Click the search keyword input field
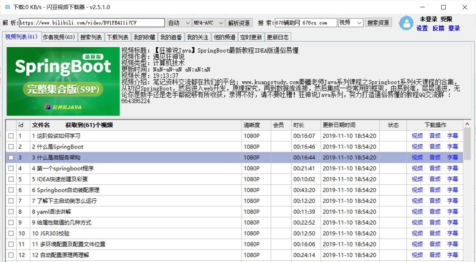The width and height of the screenshot is (476, 262). click(306, 23)
